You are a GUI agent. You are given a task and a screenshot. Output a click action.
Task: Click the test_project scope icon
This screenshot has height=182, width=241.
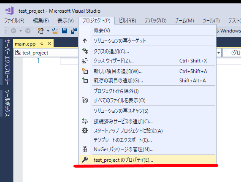tap(18, 52)
